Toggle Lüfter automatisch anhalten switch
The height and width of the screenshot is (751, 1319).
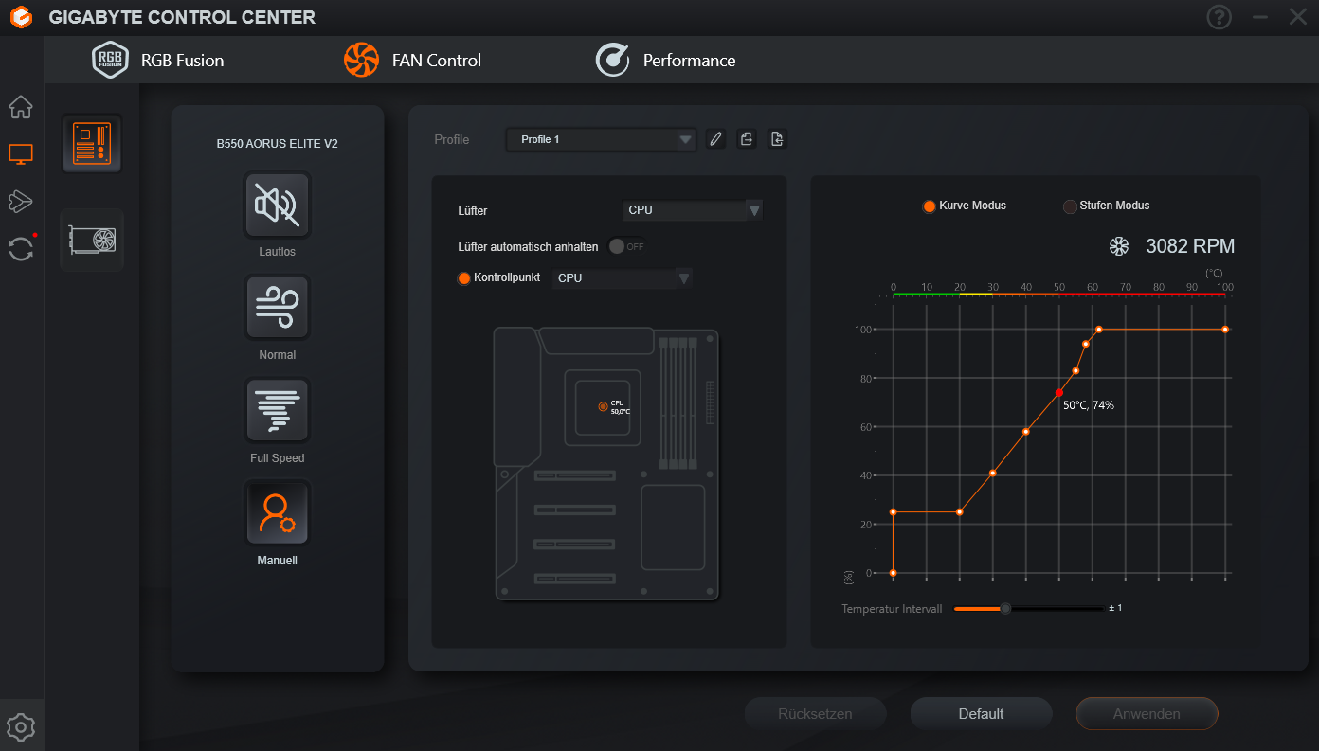click(x=627, y=246)
